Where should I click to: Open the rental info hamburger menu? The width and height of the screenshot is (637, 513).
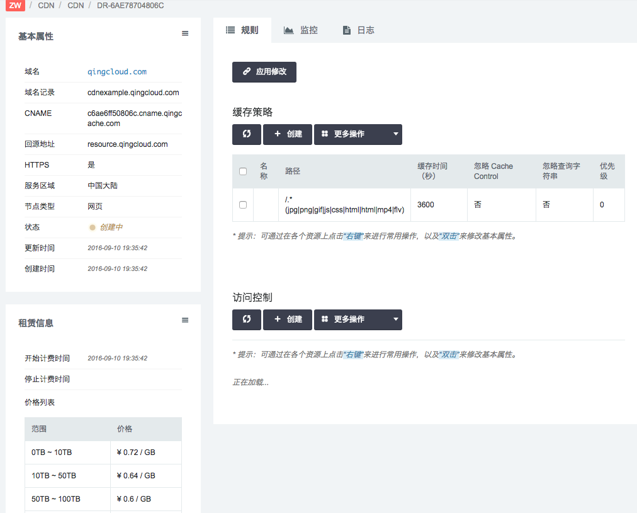(185, 320)
